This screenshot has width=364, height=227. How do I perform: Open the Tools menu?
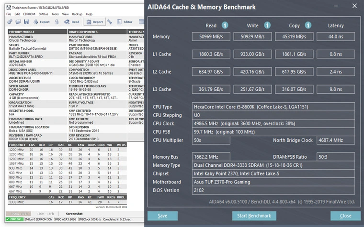tap(55, 14)
